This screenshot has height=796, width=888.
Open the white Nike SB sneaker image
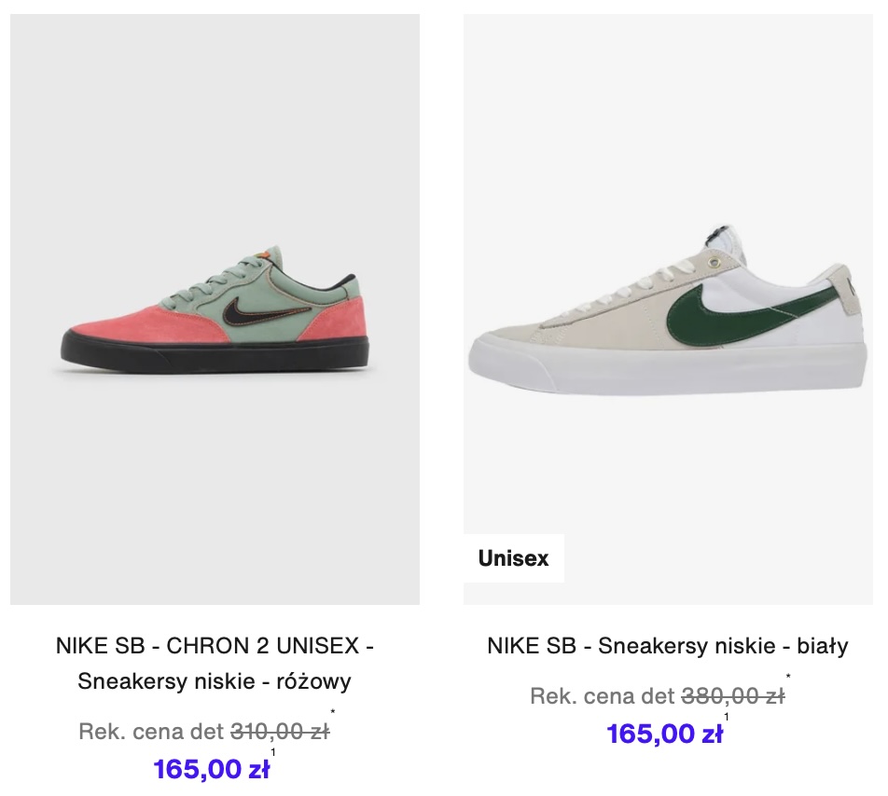click(668, 309)
